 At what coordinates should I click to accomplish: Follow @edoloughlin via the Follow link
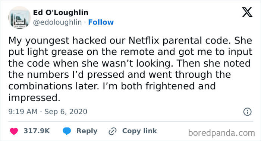[101, 22]
